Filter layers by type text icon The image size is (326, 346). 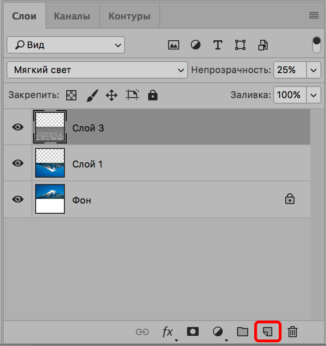[218, 45]
